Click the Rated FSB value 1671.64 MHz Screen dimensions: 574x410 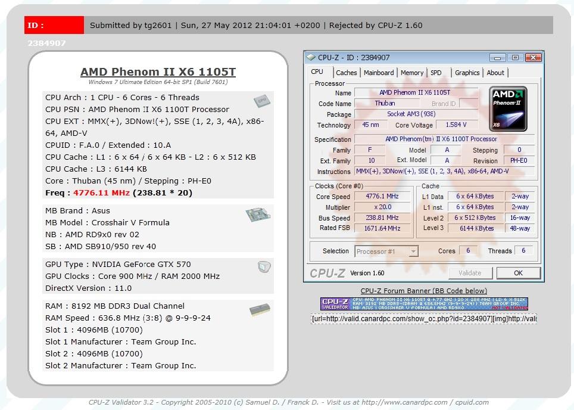tap(382, 228)
